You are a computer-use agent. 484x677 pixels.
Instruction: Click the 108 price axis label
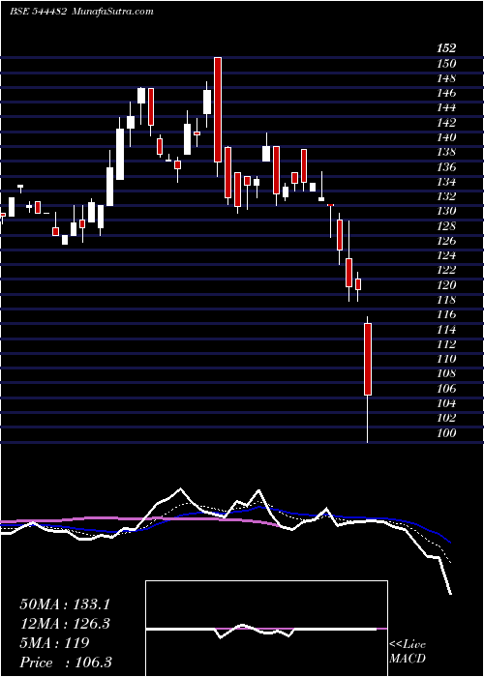(446, 373)
